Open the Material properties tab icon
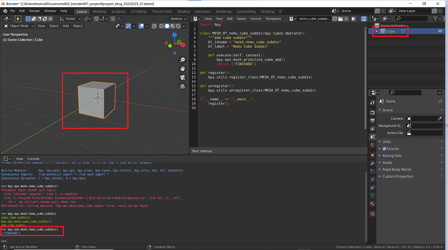Screen dimensions: 448x250 click(372, 204)
